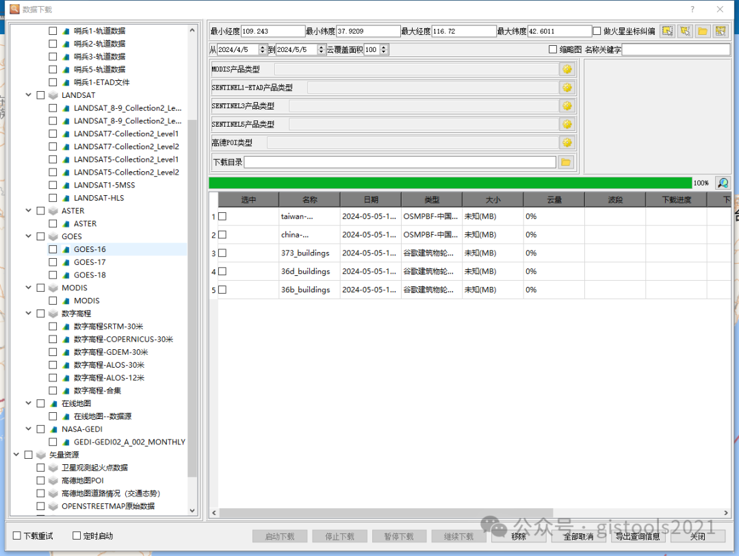Click the LANDSAT-HLS layer icon
739x556 pixels.
pyautogui.click(x=66, y=198)
